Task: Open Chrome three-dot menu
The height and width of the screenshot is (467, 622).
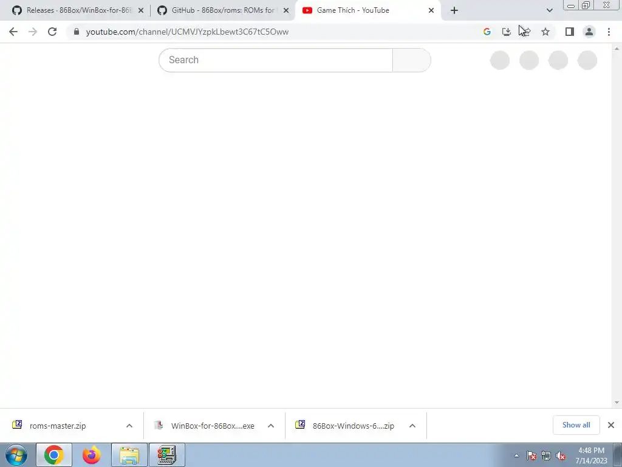Action: click(x=609, y=32)
